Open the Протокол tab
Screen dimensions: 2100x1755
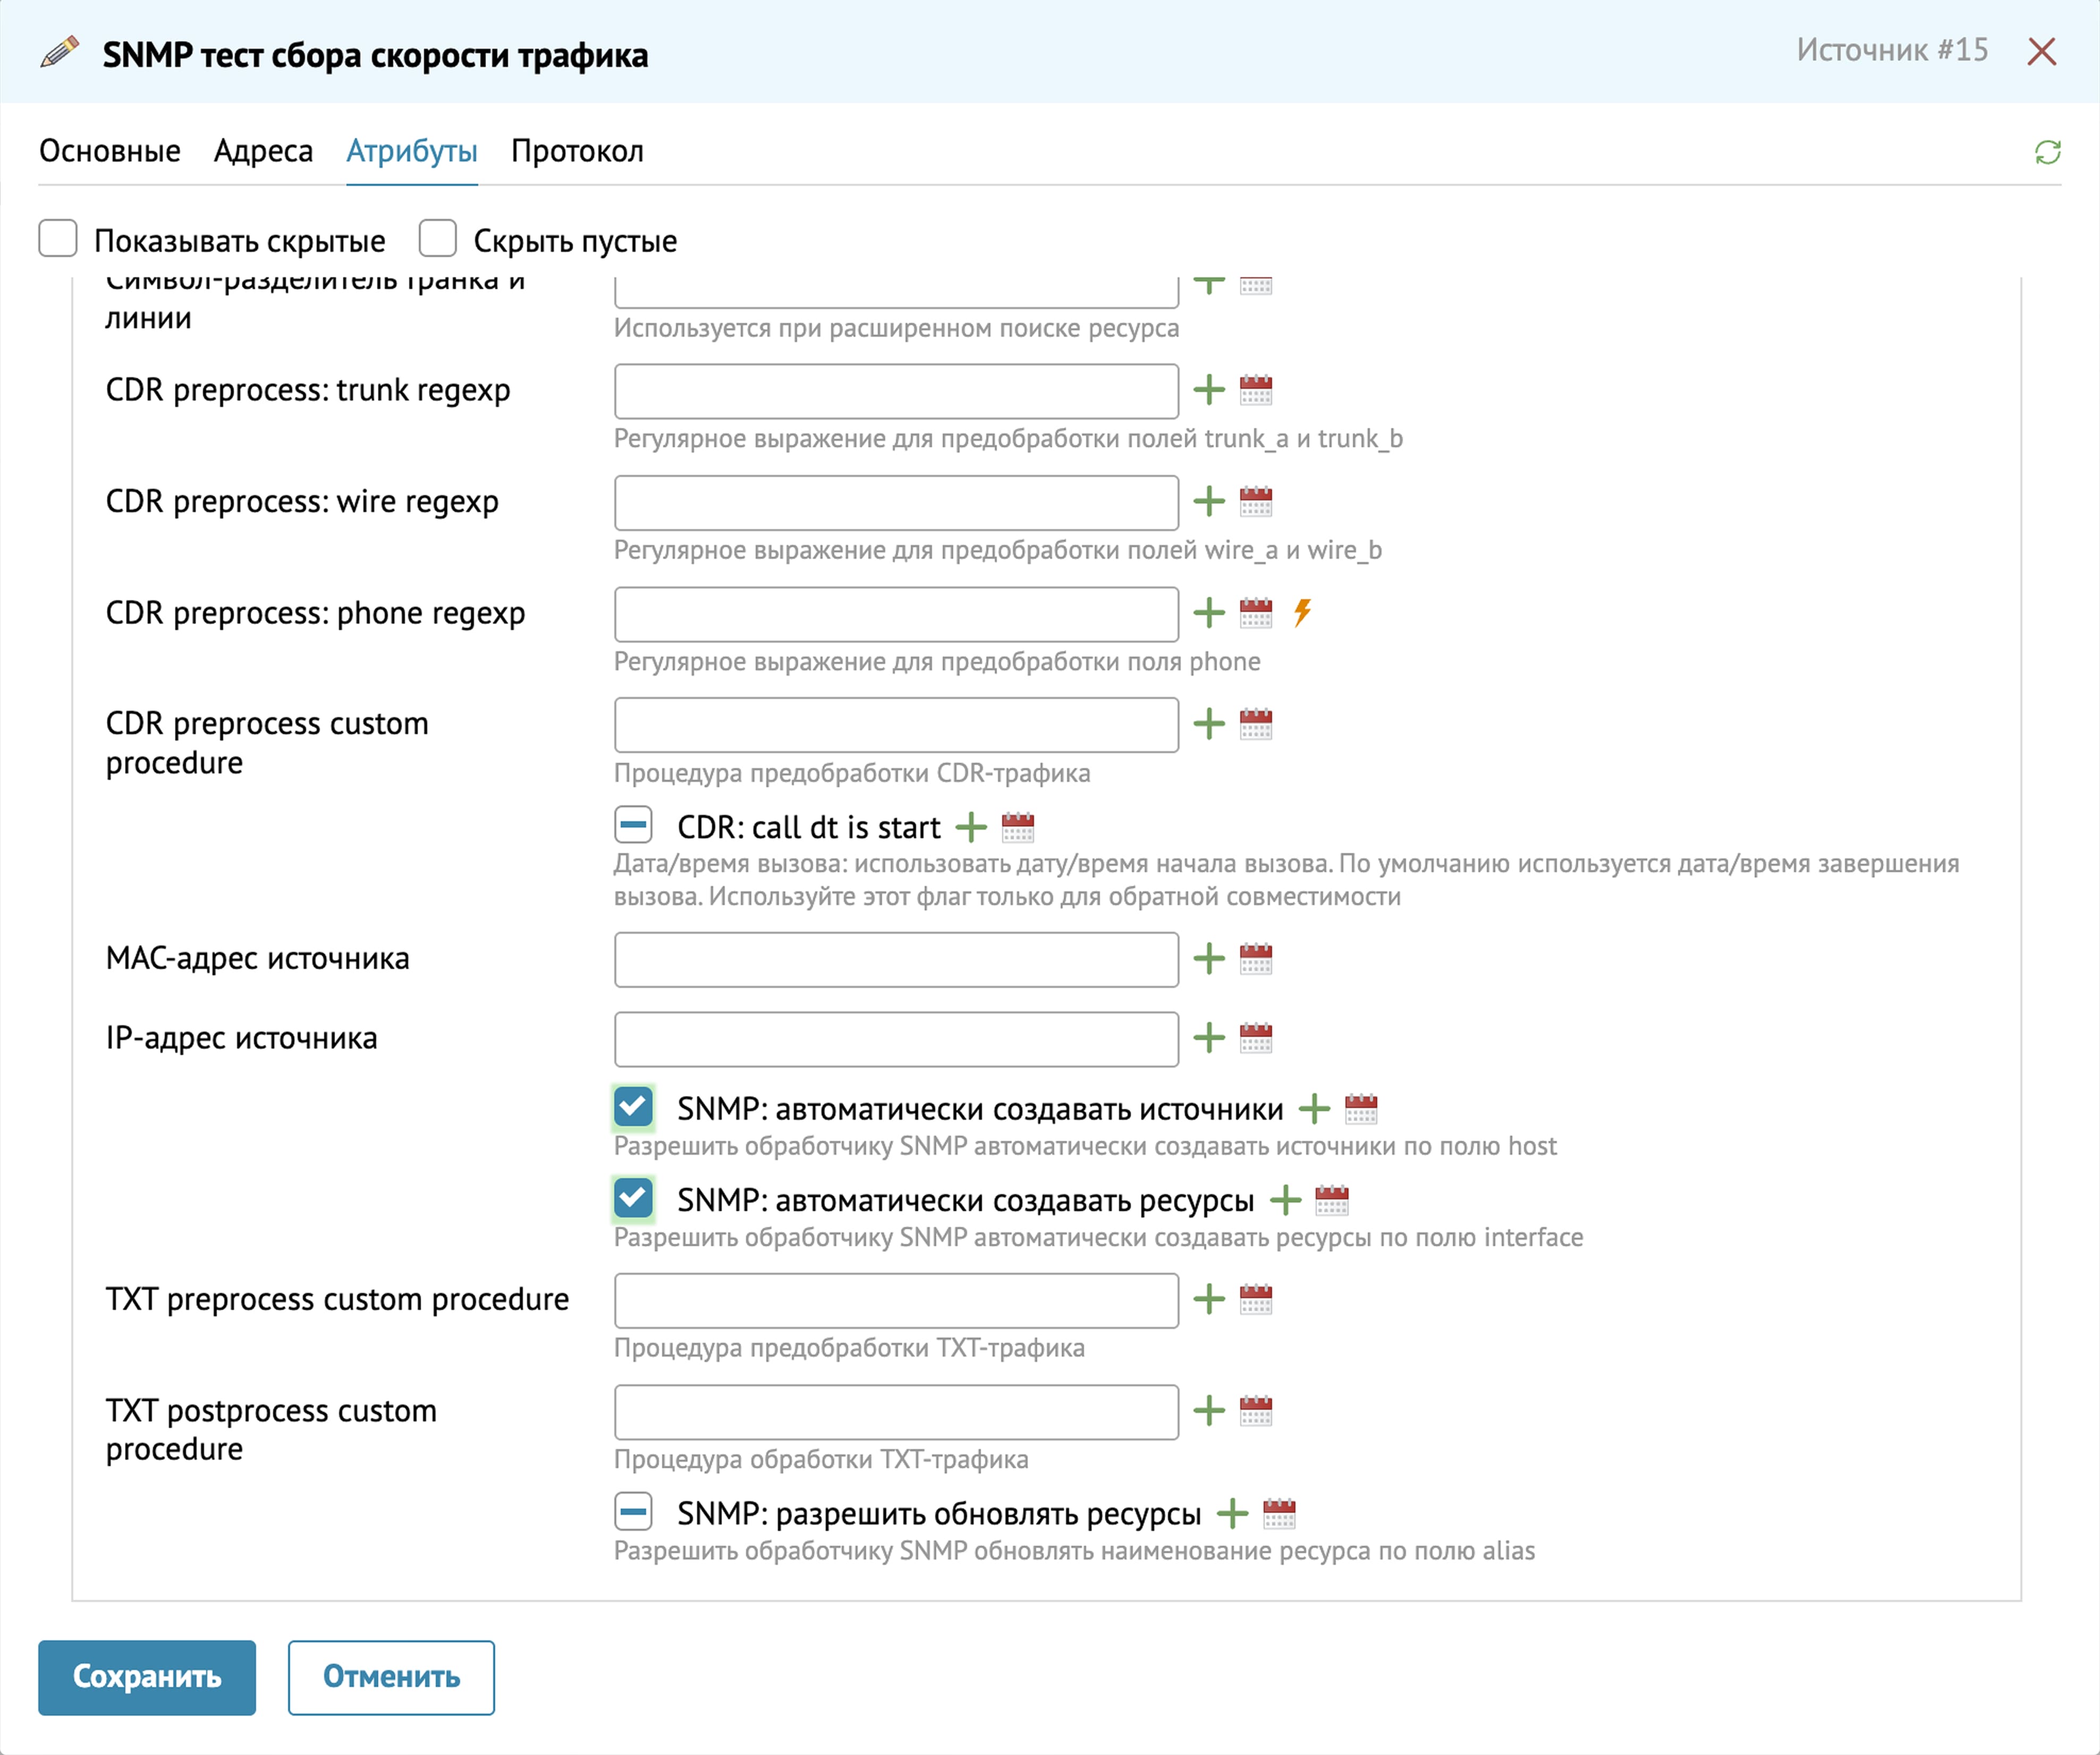(x=577, y=151)
